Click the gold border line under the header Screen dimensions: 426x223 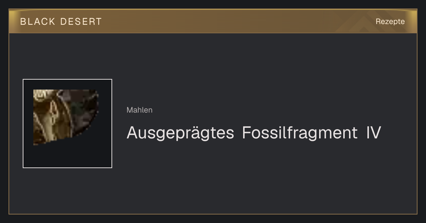tap(213, 33)
